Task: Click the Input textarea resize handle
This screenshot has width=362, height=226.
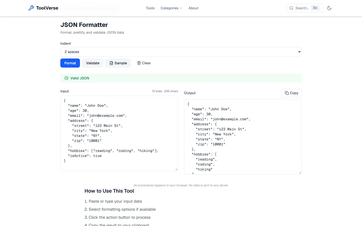Action: tap(176, 169)
